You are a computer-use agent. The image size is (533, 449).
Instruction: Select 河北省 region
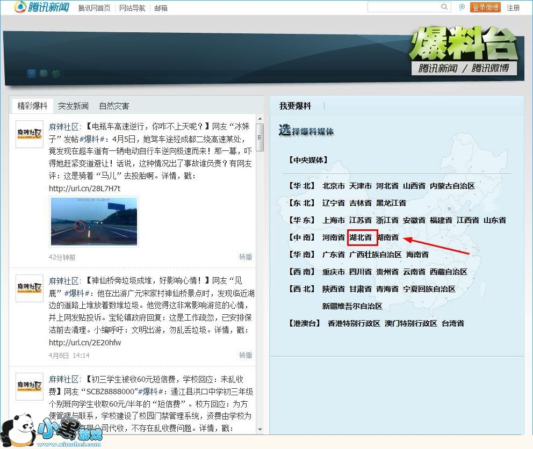coord(387,186)
